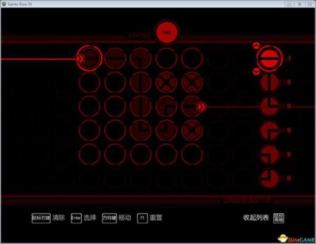Click the up chevron above the selected palette piece
Viewport: 316px width, 244px height.
coord(256,46)
